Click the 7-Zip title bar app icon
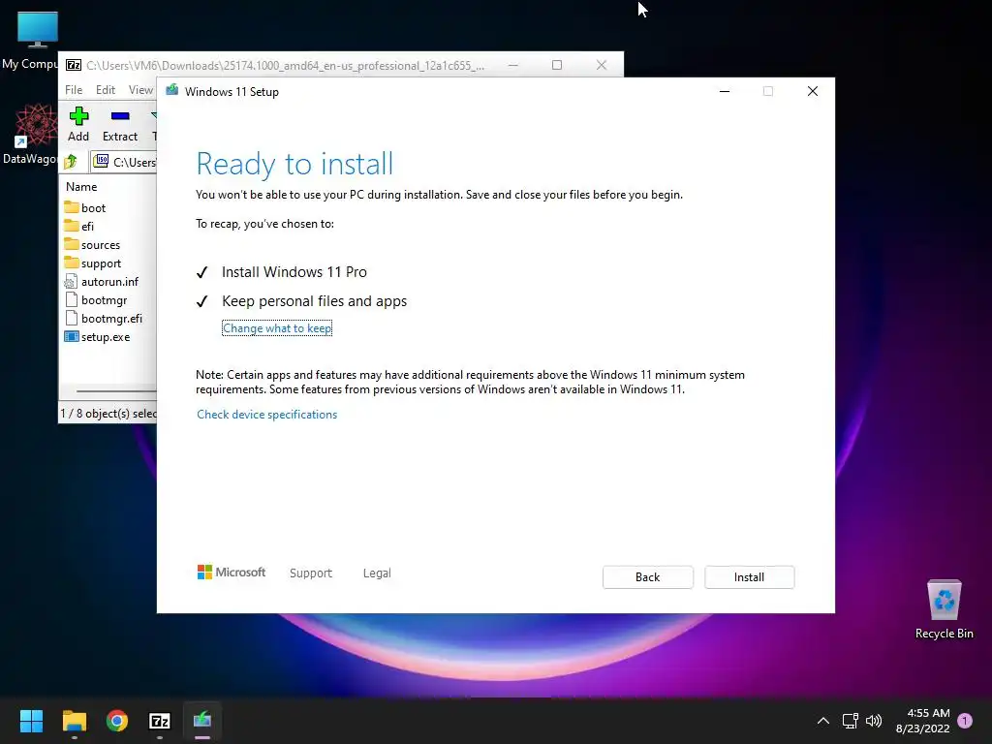 (74, 65)
